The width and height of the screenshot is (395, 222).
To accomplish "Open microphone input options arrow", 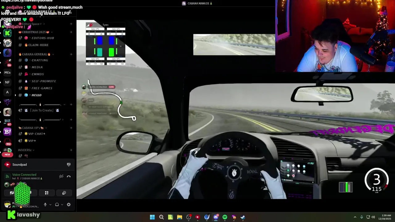I will [x=50, y=204].
